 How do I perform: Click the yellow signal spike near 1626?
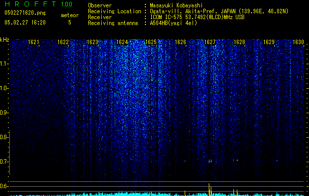pos(185,193)
